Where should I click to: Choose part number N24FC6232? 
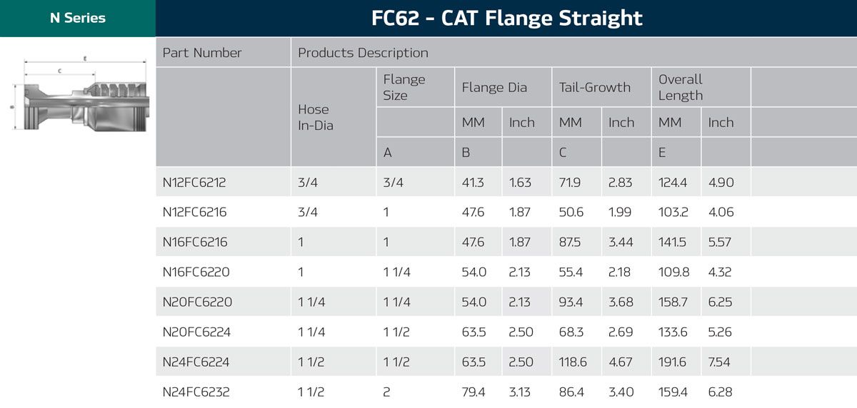coord(196,392)
